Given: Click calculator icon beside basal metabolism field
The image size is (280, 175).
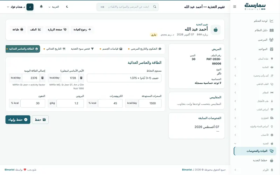Looking at the screenshot, I should 81,78.
